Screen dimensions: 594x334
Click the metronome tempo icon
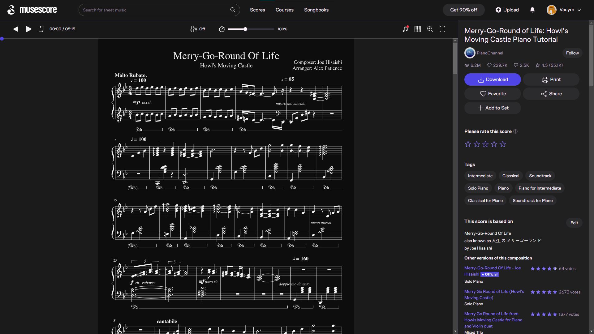(222, 29)
